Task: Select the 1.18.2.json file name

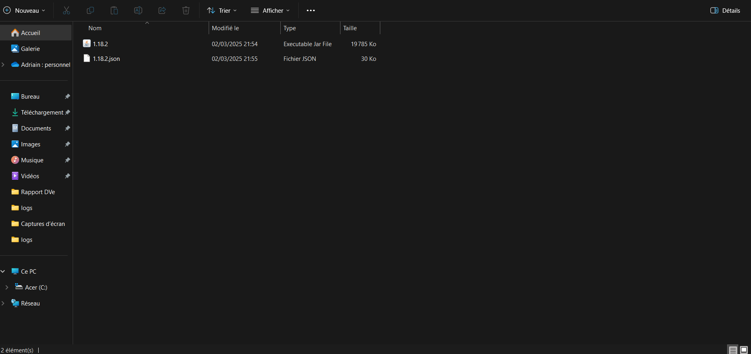Action: pos(106,59)
